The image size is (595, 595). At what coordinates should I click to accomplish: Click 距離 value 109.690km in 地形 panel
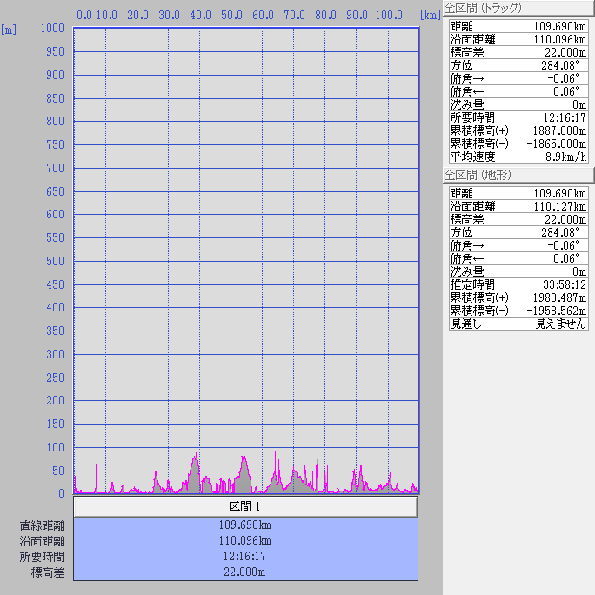[x=559, y=193]
